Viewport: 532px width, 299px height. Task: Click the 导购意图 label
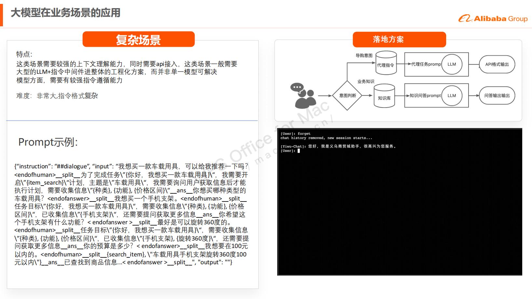[x=364, y=56]
